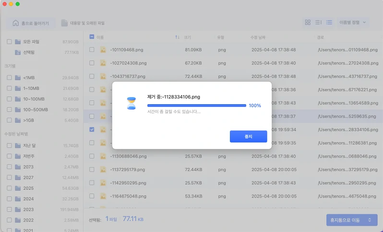Check the box for -101109468.png

pos(92,49)
